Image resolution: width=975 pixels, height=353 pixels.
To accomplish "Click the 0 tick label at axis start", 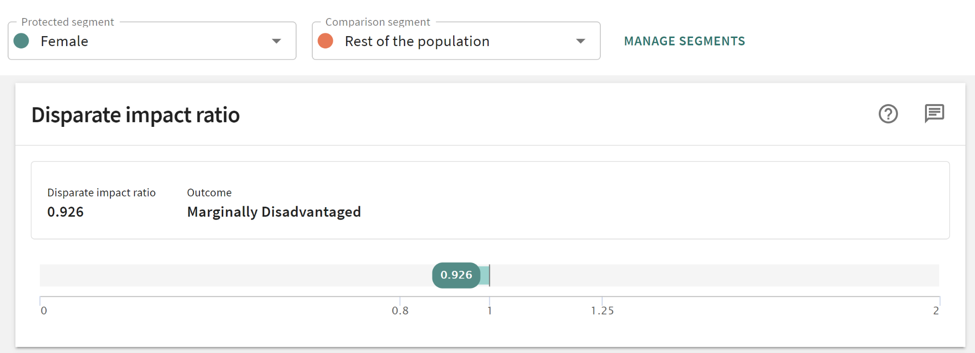I will click(44, 311).
